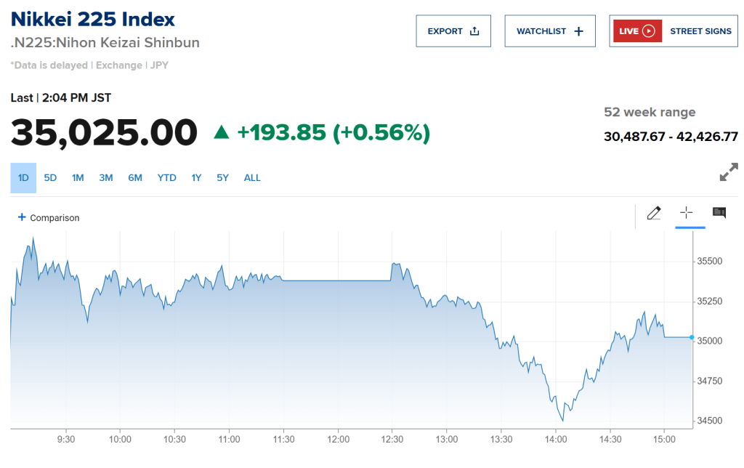Show ALL historical data range
The width and height of the screenshot is (744, 468).
point(252,178)
